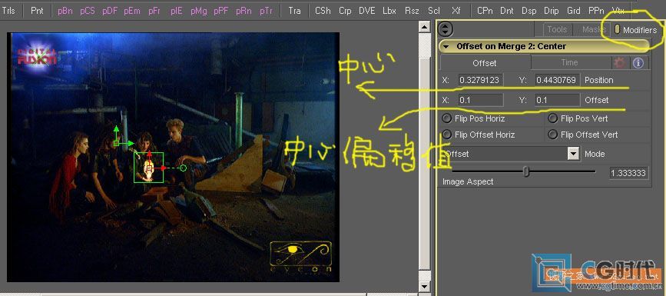Add the Rsz resize tool
666x296 pixels.
(412, 11)
